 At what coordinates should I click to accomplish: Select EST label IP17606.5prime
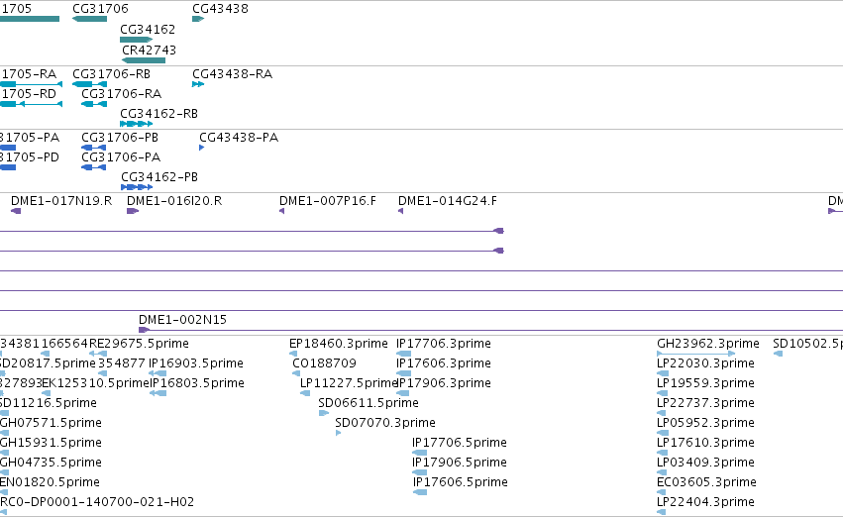click(x=461, y=482)
